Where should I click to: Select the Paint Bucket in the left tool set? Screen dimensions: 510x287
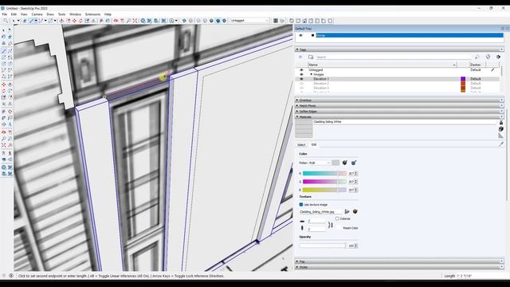(3, 37)
